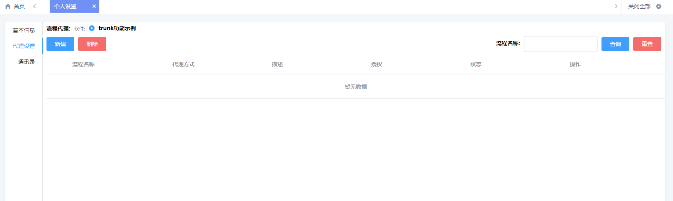Select 代理设置 in the side menu
The image size is (673, 201).
pos(24,46)
